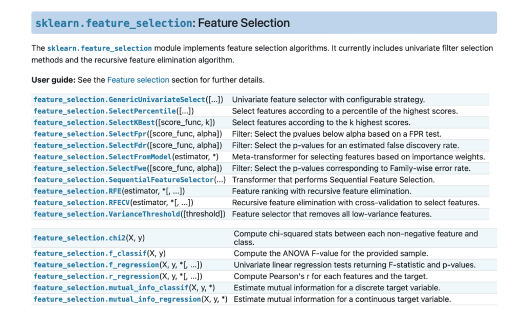Screen dimensions: 524x323
Task: Click the sklearn.feature_selection header link
Action: click(x=114, y=23)
